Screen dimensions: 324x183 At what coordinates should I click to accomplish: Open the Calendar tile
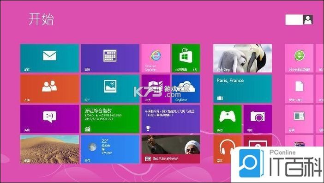110,58
